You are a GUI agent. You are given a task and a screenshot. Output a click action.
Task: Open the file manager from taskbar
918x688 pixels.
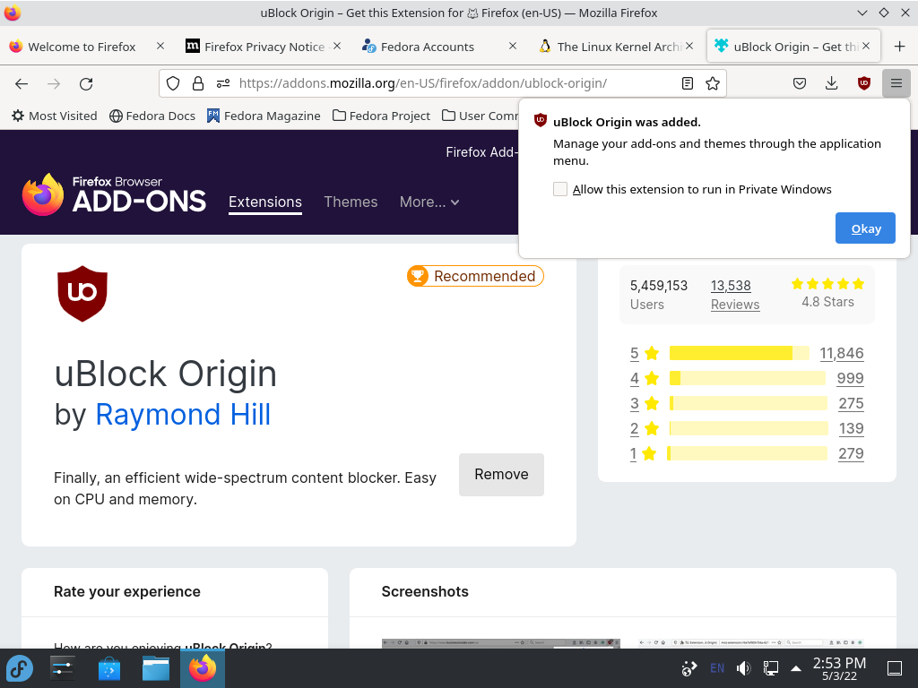tap(156, 668)
